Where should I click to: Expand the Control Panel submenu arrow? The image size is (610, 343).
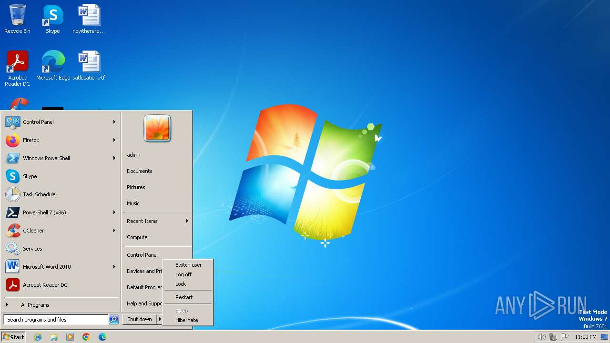click(114, 122)
